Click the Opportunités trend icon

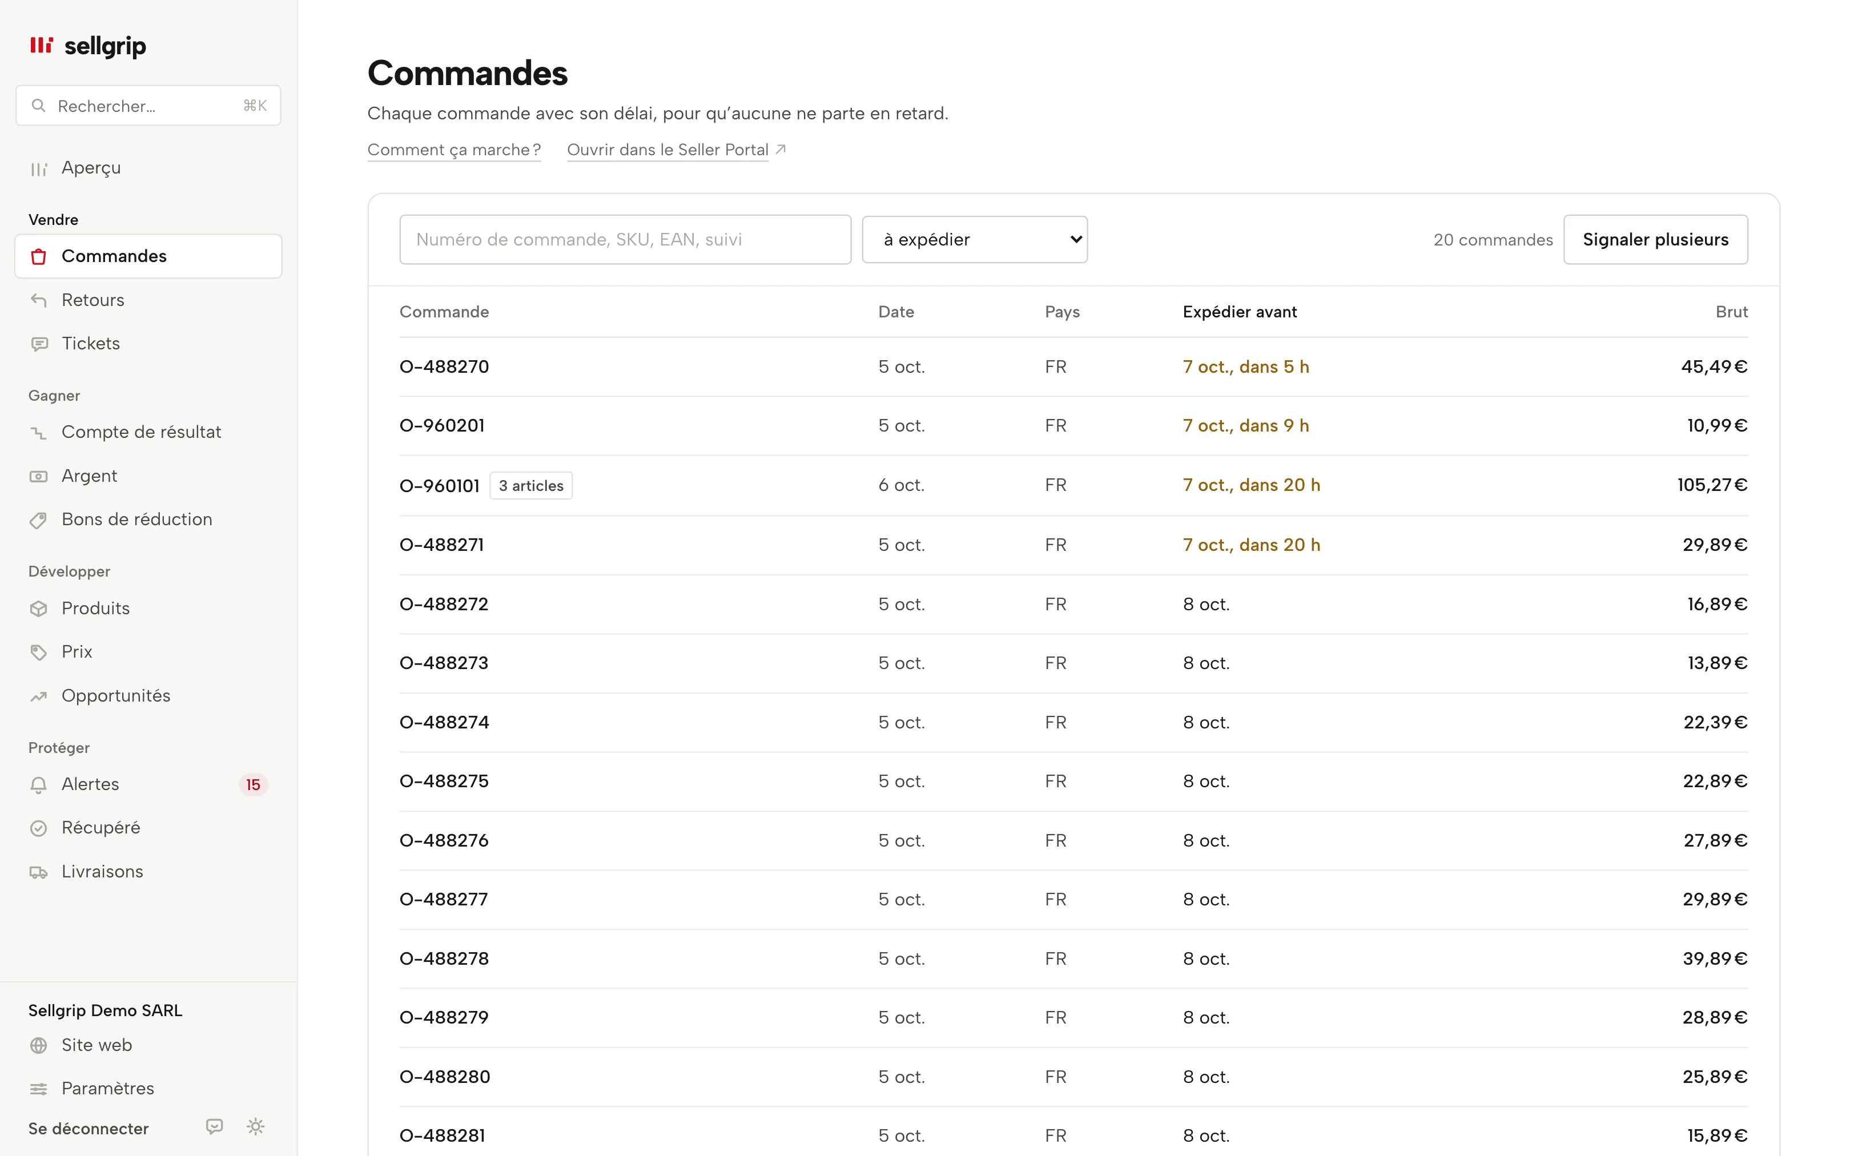(x=39, y=696)
